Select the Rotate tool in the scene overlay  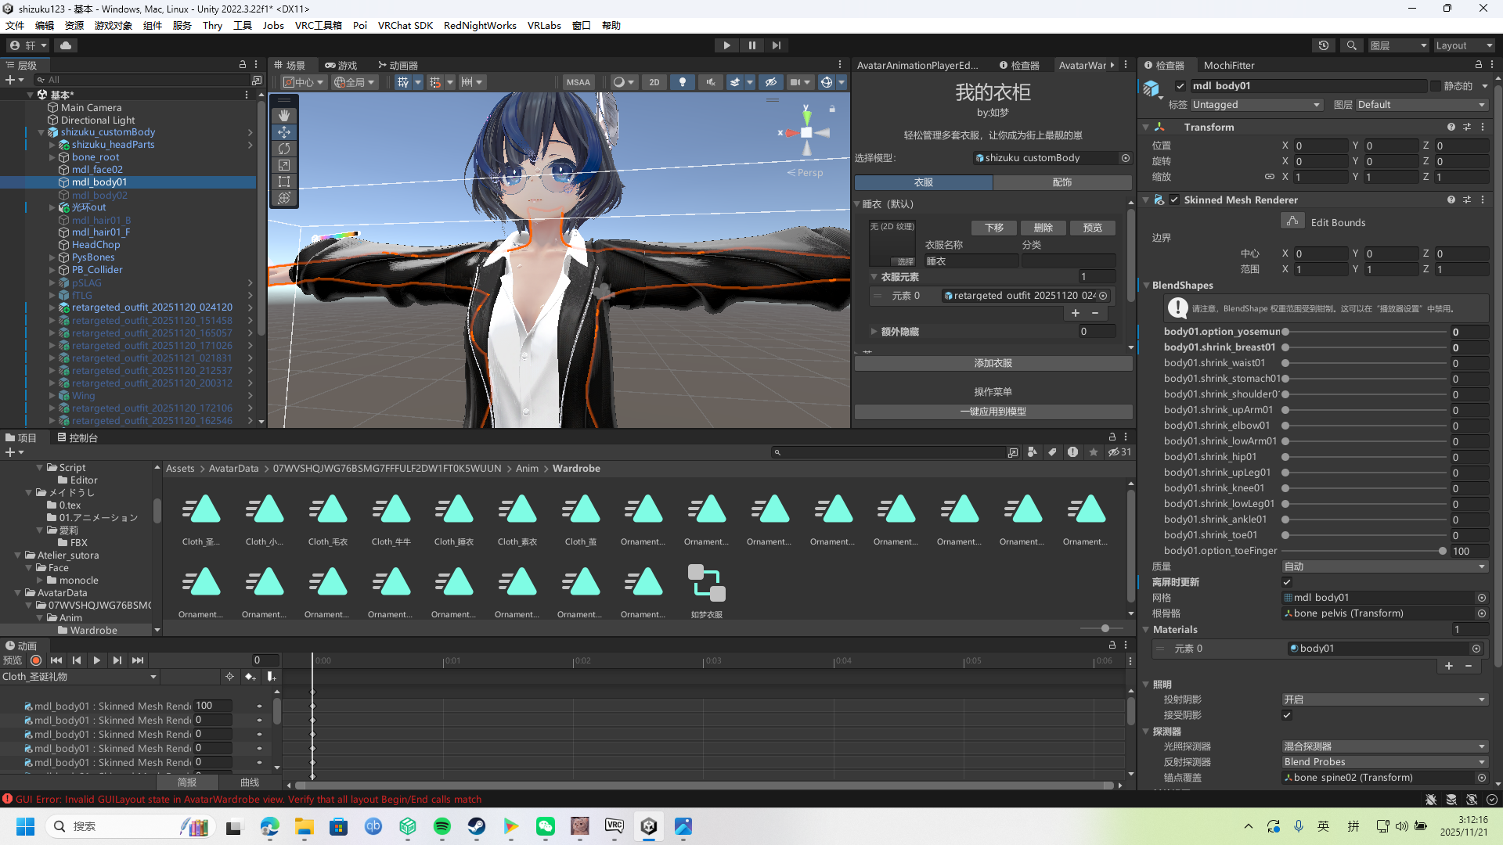click(284, 149)
